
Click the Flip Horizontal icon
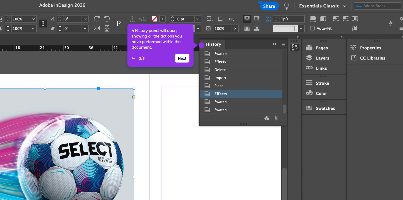click(x=97, y=28)
